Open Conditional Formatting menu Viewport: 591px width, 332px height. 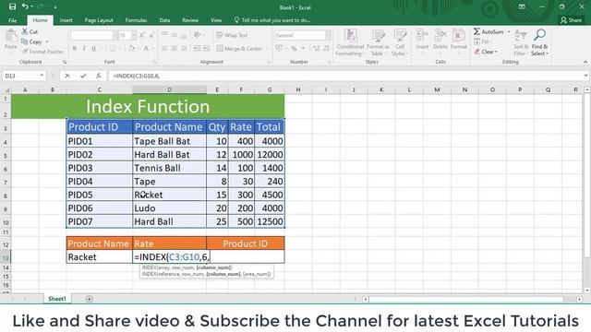(x=350, y=42)
